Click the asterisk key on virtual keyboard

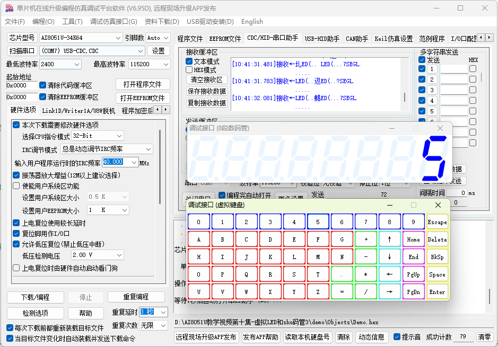(x=366, y=274)
